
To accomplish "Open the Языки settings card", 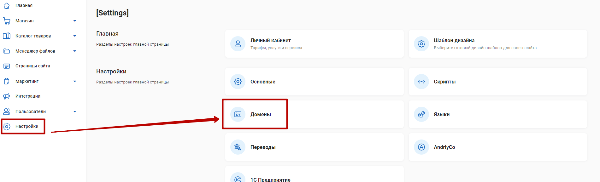I will coord(498,114).
